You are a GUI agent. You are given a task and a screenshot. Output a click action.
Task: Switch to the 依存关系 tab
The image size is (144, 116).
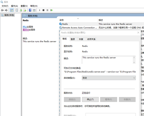point(91,39)
